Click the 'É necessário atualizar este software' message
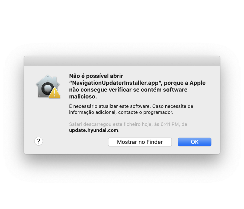The image size is (244, 209). (110, 106)
